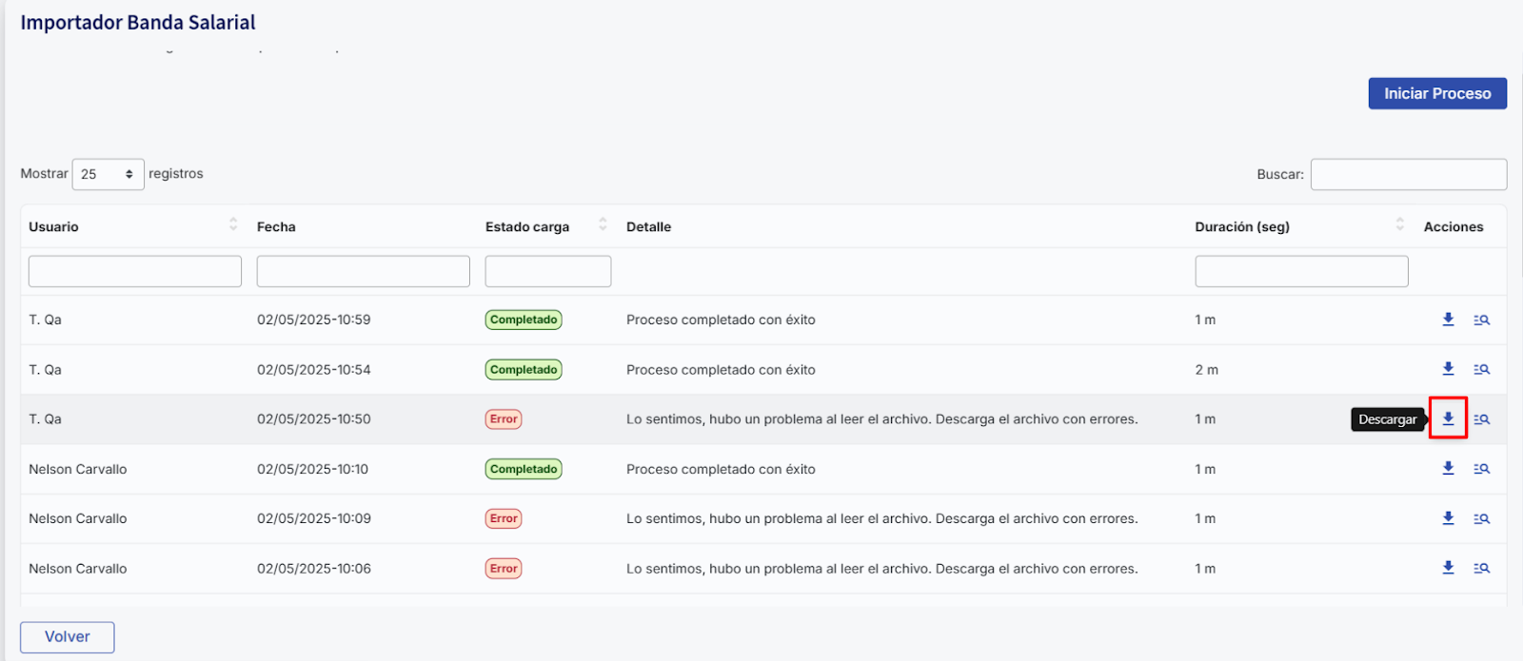Download error file for 02/05/2025-10:09 row
This screenshot has height=661, width=1523.
coord(1448,518)
